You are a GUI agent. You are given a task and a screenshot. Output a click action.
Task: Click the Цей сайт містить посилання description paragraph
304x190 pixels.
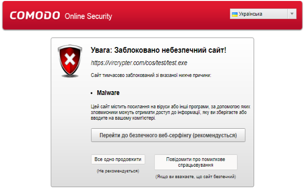(x=171, y=112)
